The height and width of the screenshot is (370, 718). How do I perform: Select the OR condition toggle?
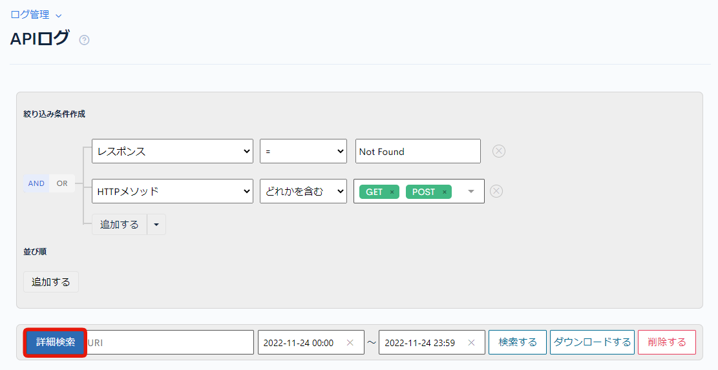tap(62, 183)
